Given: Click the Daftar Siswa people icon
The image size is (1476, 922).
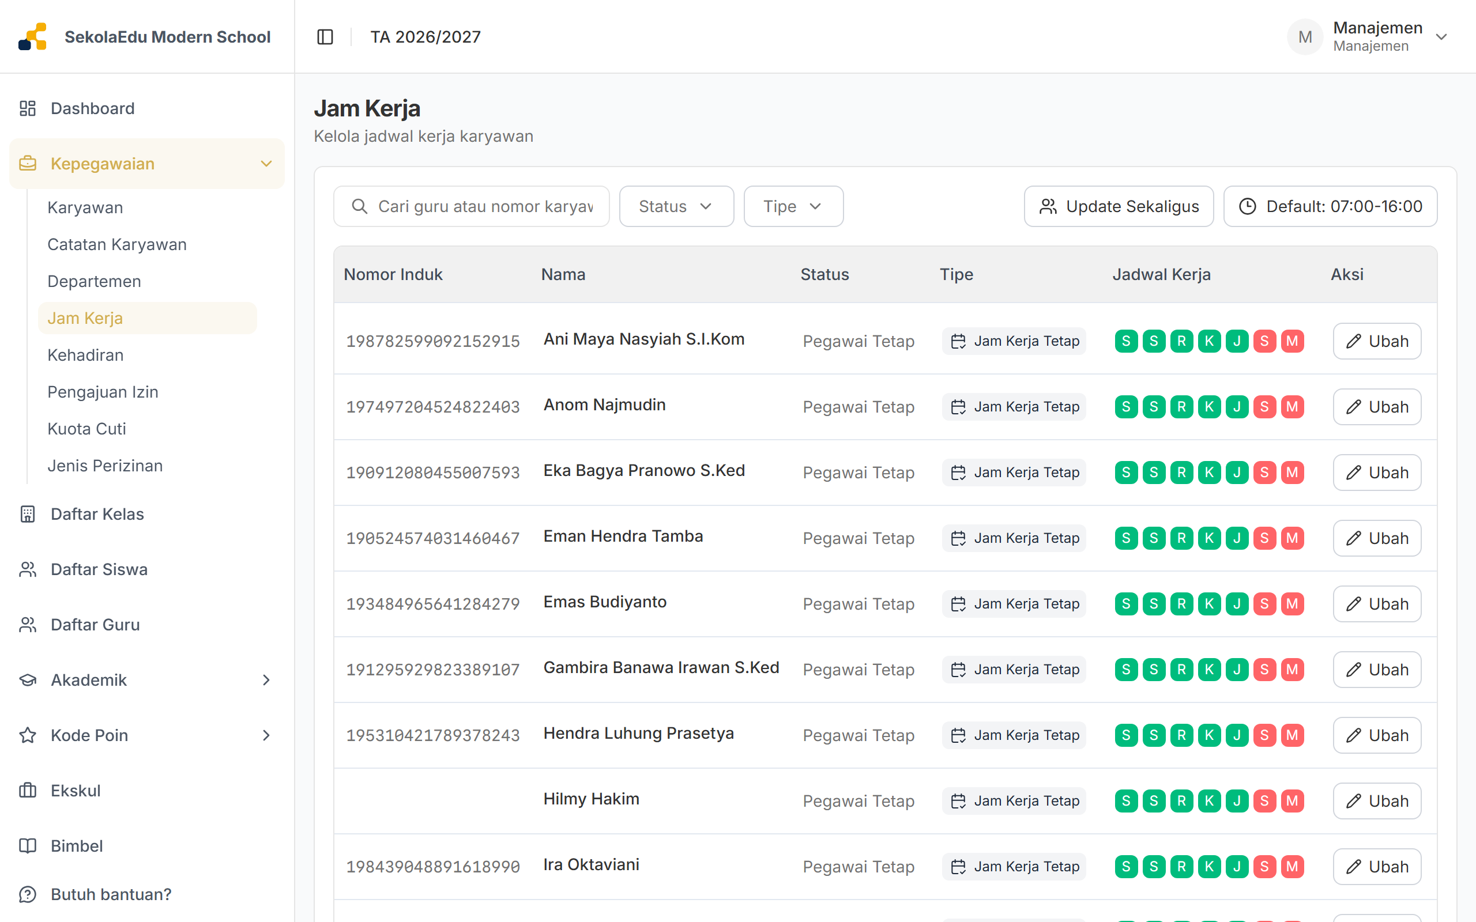Looking at the screenshot, I should point(28,569).
